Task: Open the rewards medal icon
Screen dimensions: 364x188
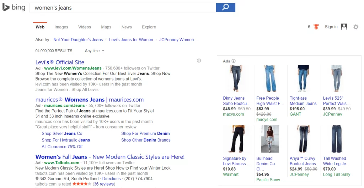Action: coord(316,27)
